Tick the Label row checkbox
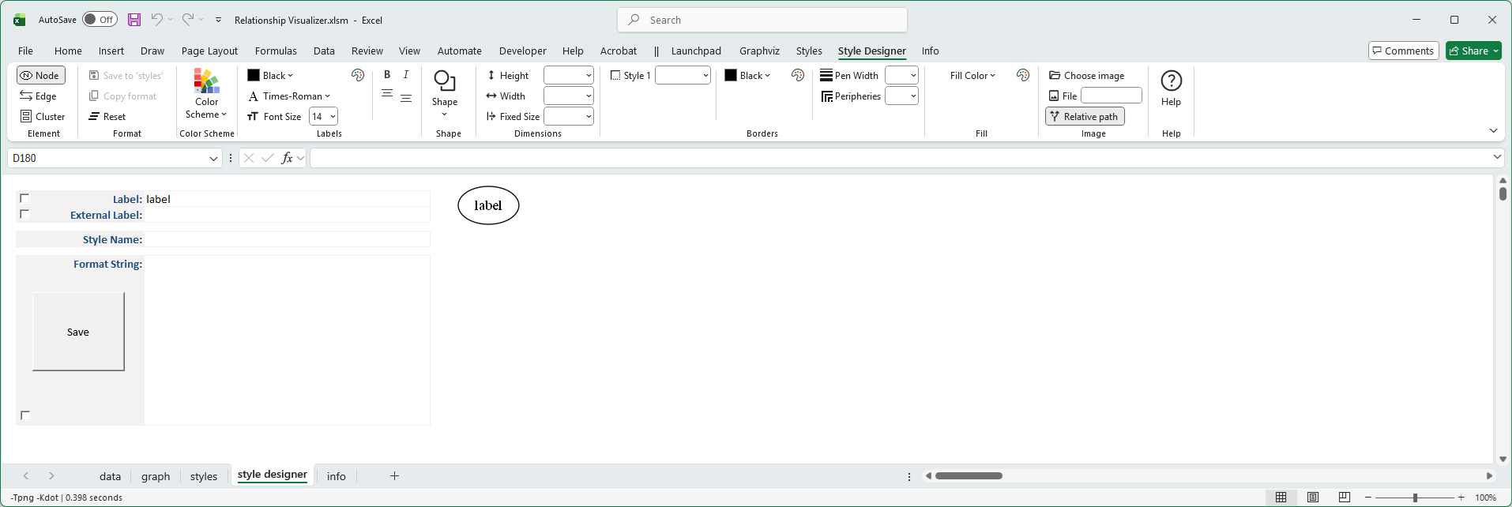 (x=24, y=198)
